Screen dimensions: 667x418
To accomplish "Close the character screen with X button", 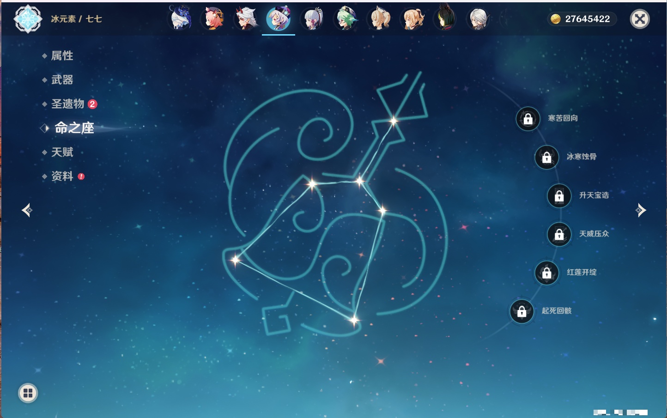I will tap(640, 19).
